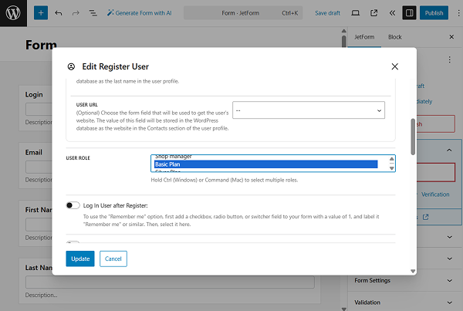463x311 pixels.
Task: Select Basic Plan in user role list
Action: [x=265, y=164]
